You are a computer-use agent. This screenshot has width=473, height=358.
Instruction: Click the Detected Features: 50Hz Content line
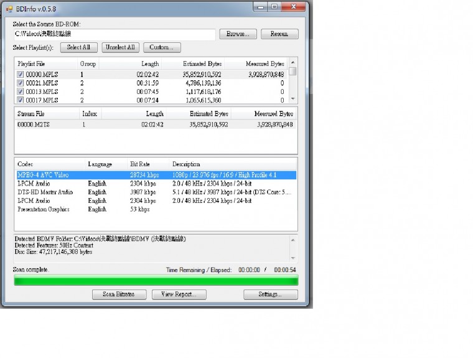(x=54, y=245)
